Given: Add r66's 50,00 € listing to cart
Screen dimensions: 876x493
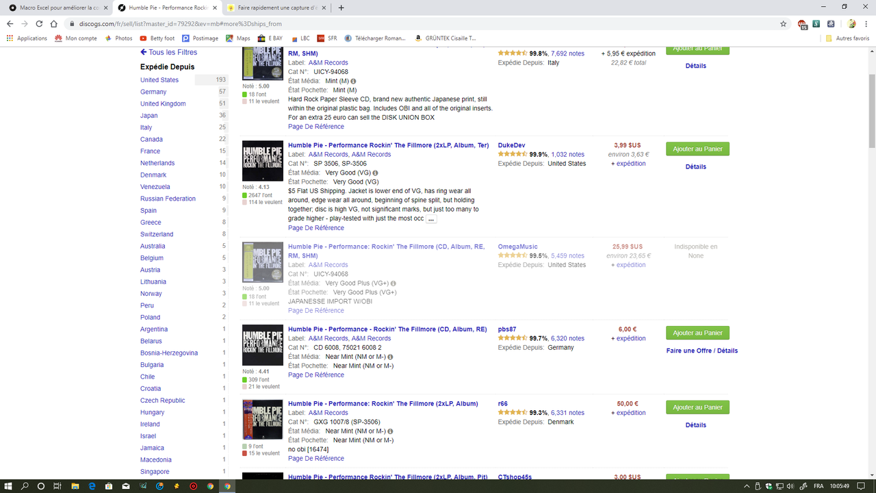Looking at the screenshot, I should click(697, 407).
